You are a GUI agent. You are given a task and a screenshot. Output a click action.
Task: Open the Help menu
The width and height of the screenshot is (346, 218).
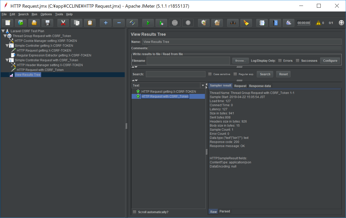coord(69,14)
